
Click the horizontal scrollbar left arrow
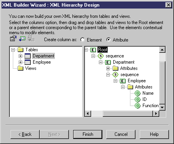pos(88,114)
